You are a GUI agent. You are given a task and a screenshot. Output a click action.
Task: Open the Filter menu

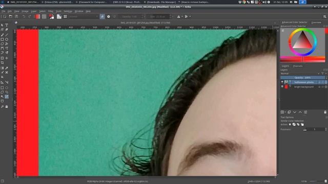point(51,11)
